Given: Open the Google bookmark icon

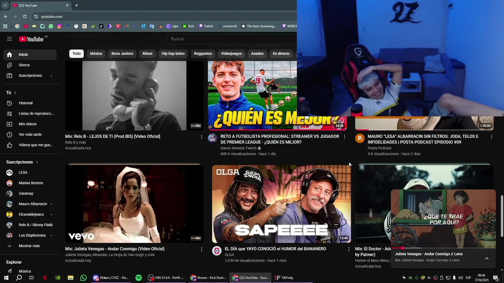Looking at the screenshot, I should tap(17, 26).
